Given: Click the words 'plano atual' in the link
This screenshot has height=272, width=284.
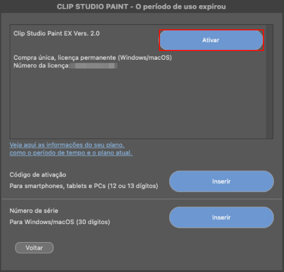Looking at the screenshot, I should click(x=115, y=153).
